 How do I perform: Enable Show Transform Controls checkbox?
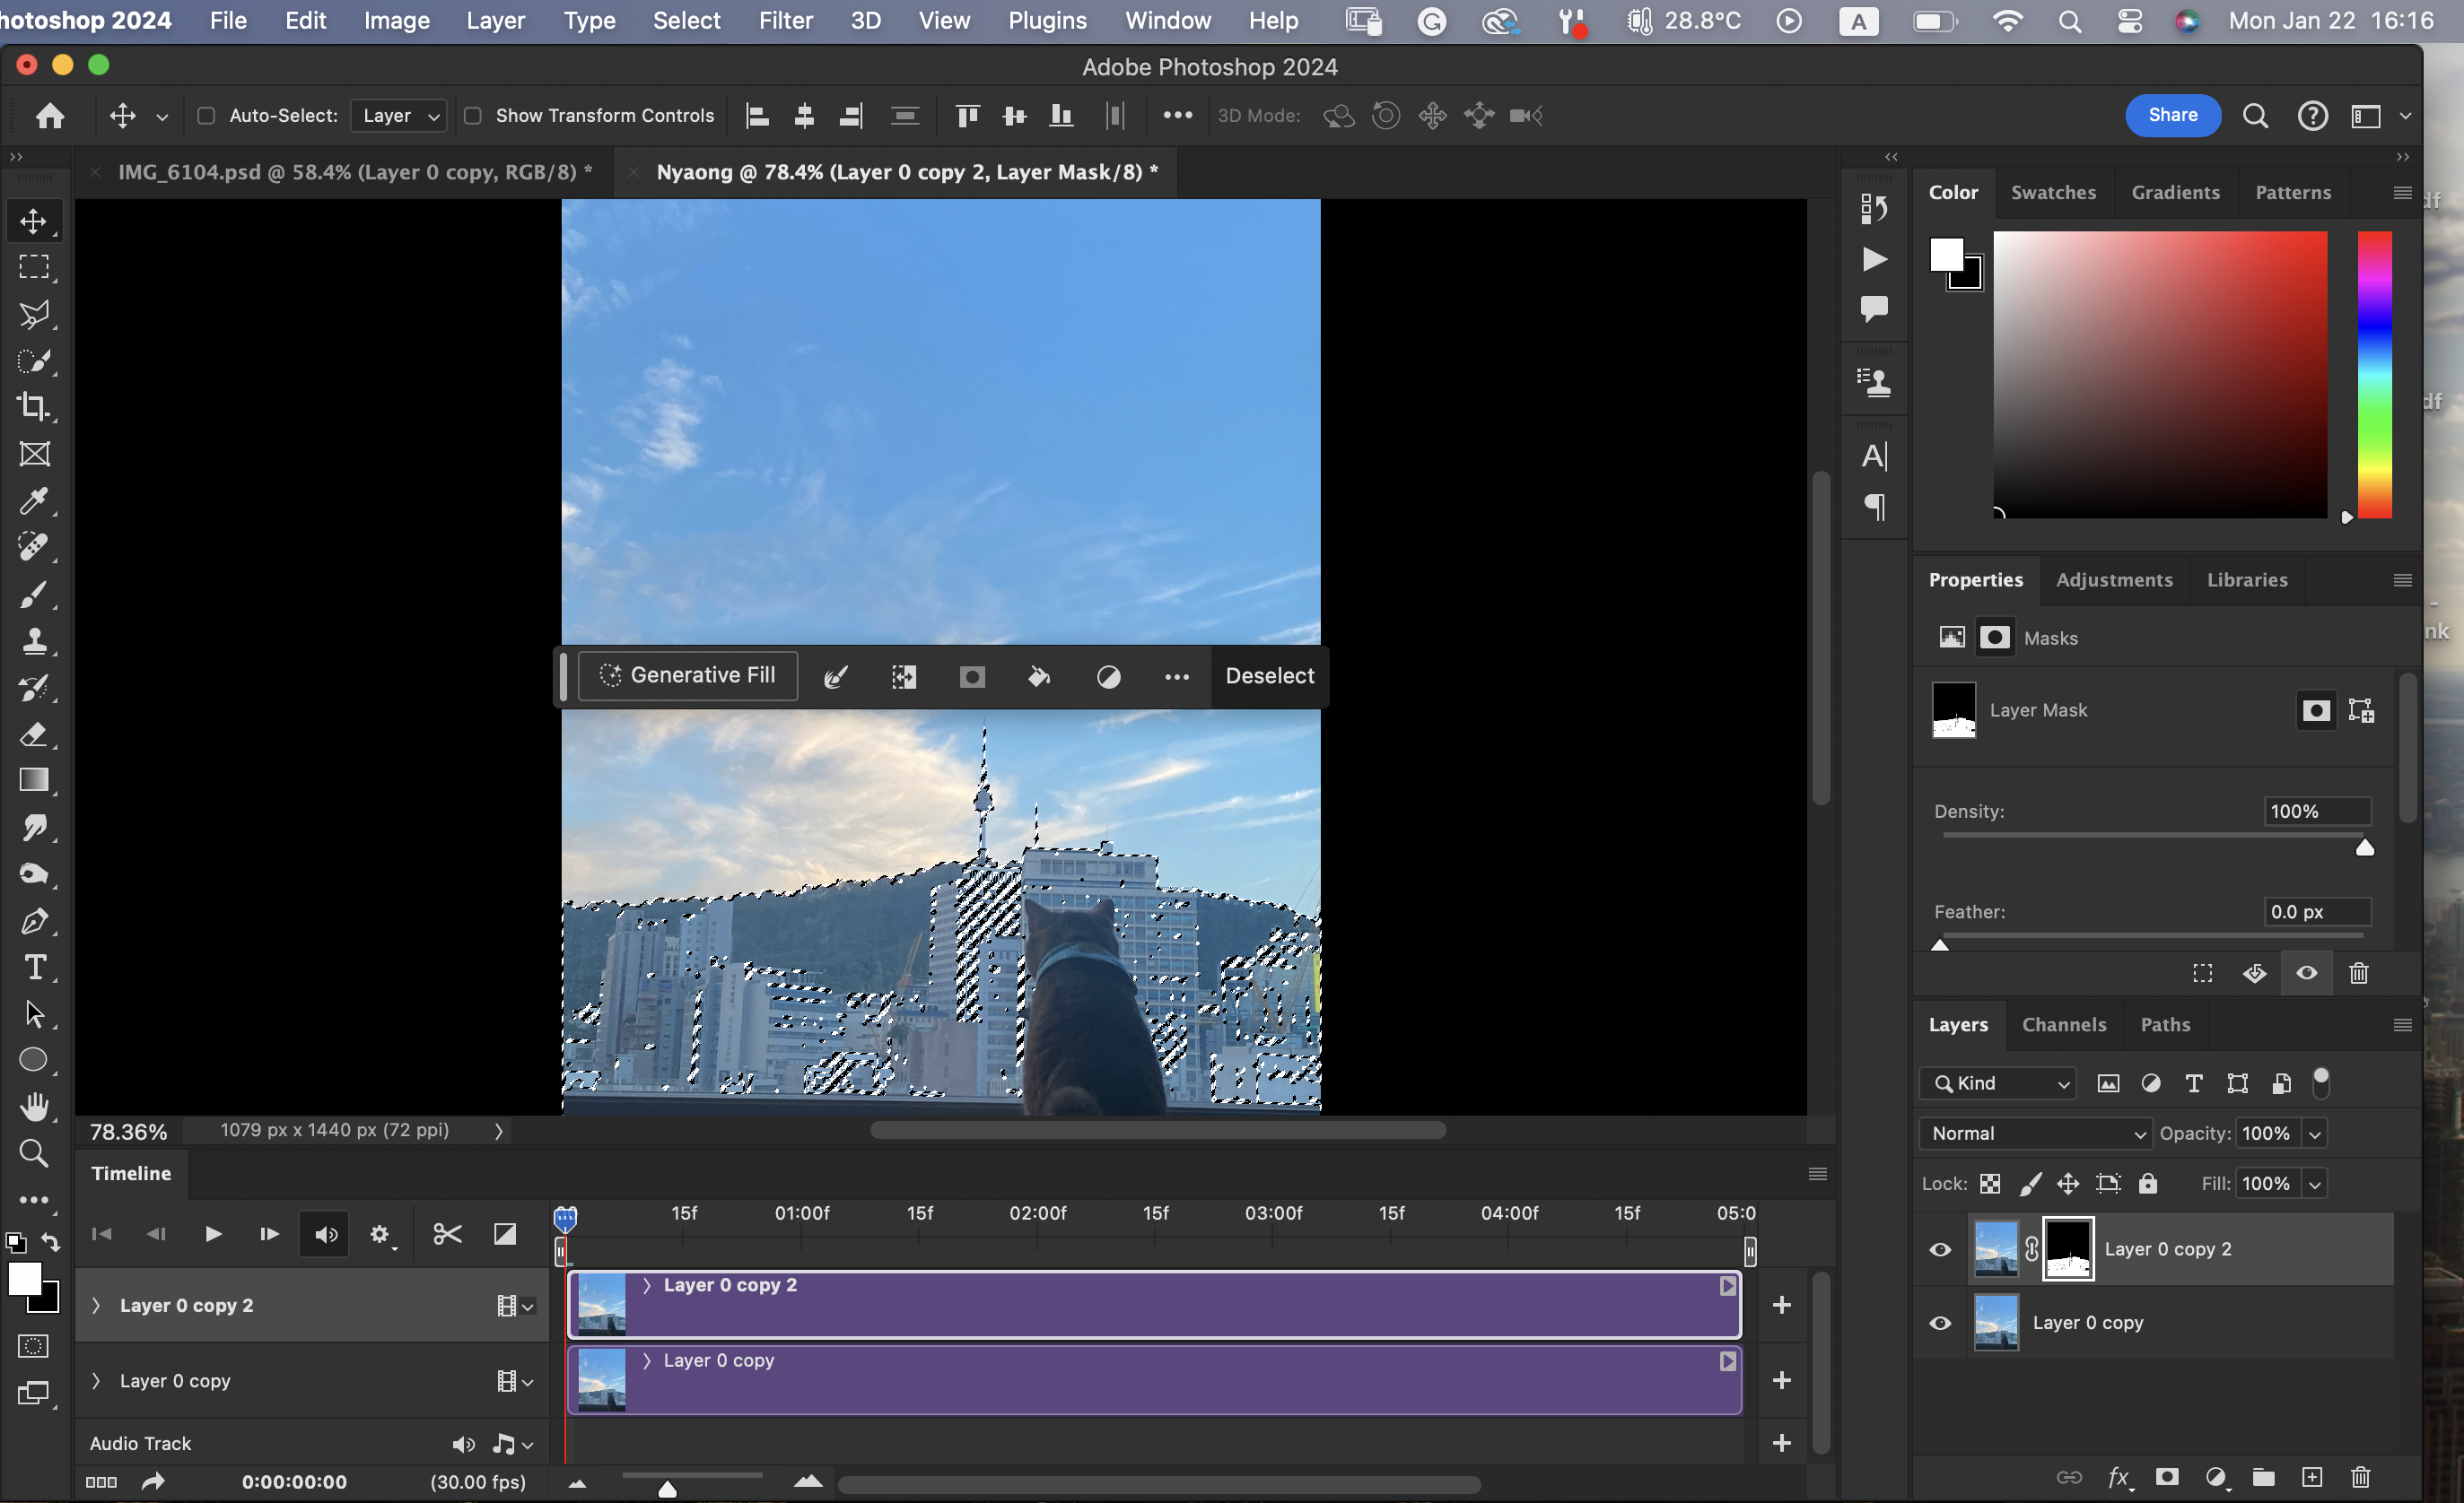tap(473, 116)
